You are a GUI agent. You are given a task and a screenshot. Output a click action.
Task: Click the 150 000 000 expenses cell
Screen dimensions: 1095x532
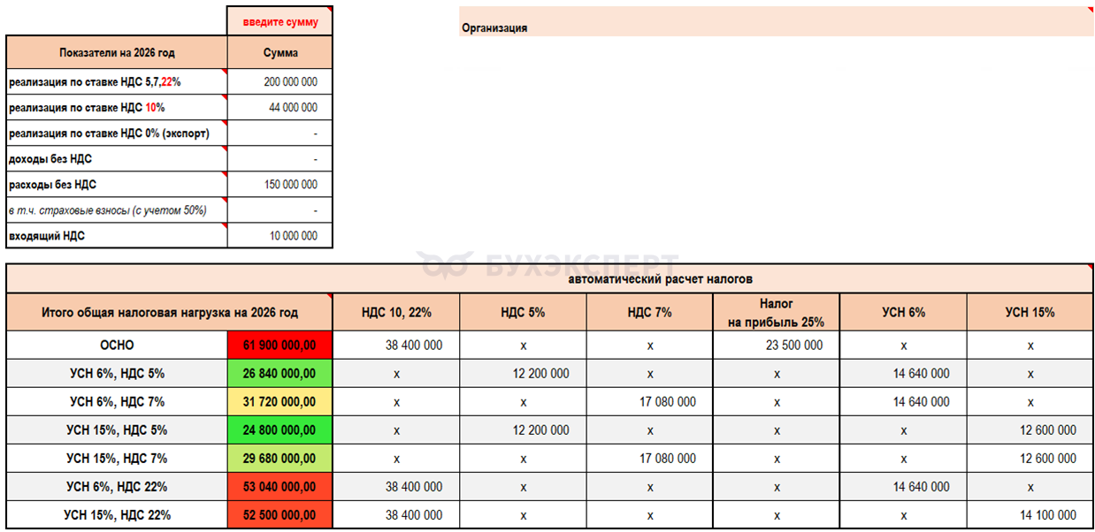click(280, 185)
